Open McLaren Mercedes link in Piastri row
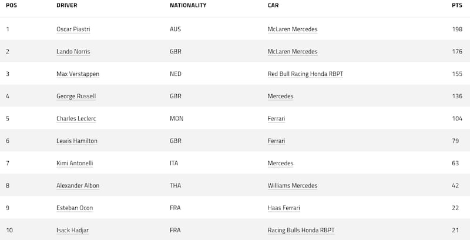Screen dimensions: 470x240 click(x=293, y=29)
